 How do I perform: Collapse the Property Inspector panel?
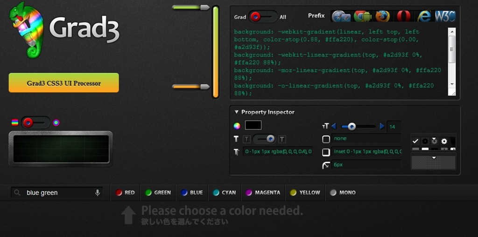(x=237, y=112)
